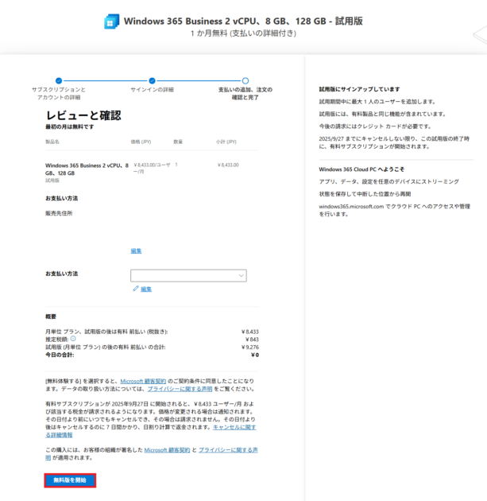Select step サインインの詳細 circle
Viewport: 487px width, 501px height.
(x=153, y=80)
